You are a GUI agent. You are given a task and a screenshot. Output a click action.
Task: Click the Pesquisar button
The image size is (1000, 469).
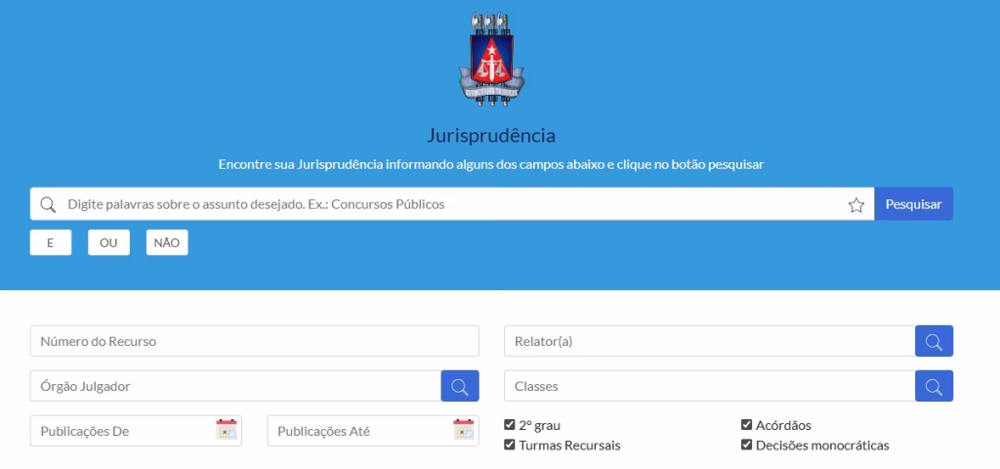click(x=913, y=204)
